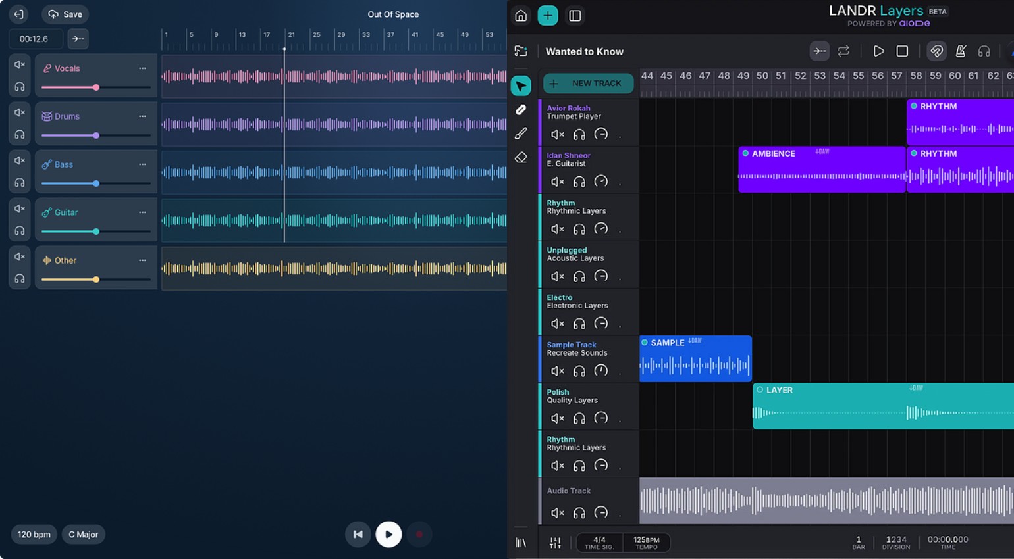1014x559 pixels.
Task: Open the mixer sliders icon at bottom
Action: tap(555, 543)
